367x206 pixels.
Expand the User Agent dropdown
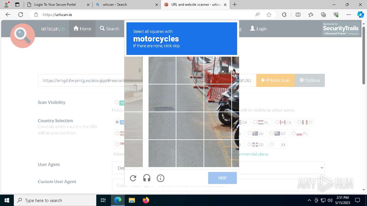[x=218, y=168]
